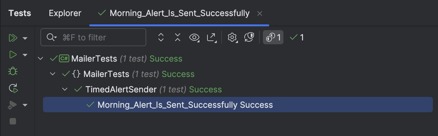Click the coverage shield icon

tap(249, 38)
